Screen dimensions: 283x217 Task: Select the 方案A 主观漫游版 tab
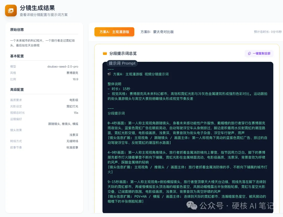tap(114, 32)
